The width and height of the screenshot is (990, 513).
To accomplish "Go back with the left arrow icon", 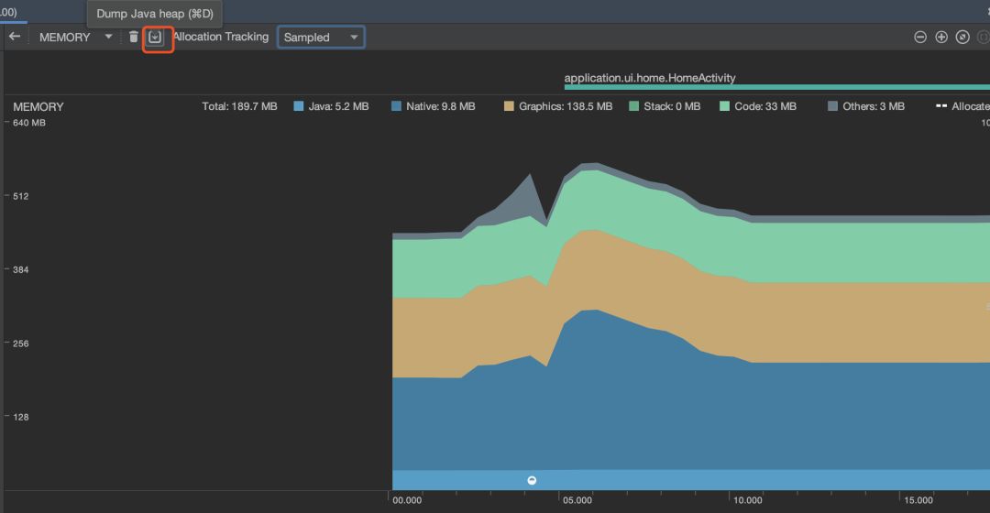I will click(15, 37).
